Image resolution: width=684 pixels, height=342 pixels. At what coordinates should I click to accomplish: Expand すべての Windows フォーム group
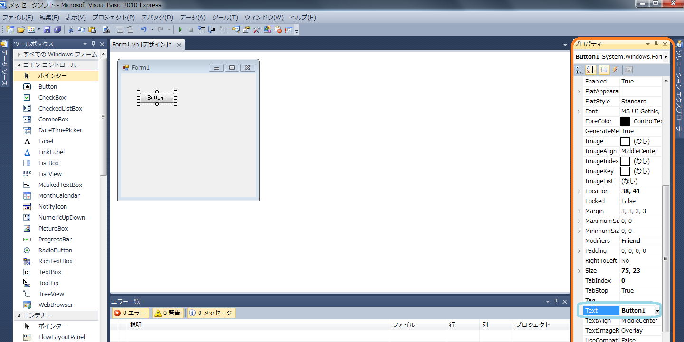pyautogui.click(x=19, y=55)
